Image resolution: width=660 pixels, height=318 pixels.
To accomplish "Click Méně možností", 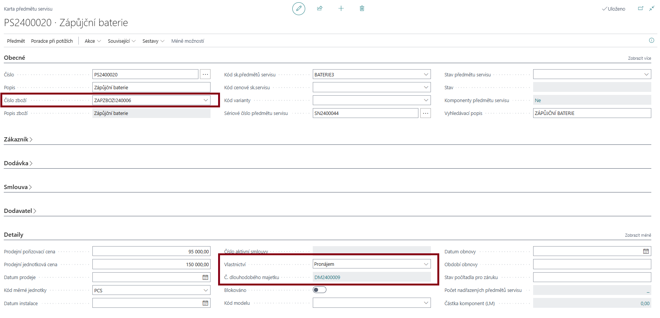I will coord(187,41).
